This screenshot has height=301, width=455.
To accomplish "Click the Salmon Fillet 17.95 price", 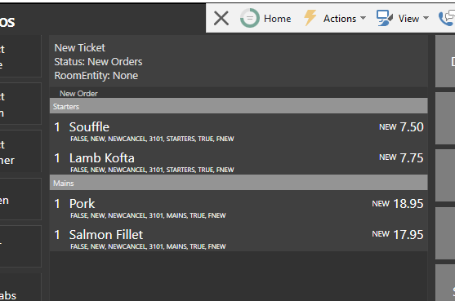I will click(x=408, y=235).
